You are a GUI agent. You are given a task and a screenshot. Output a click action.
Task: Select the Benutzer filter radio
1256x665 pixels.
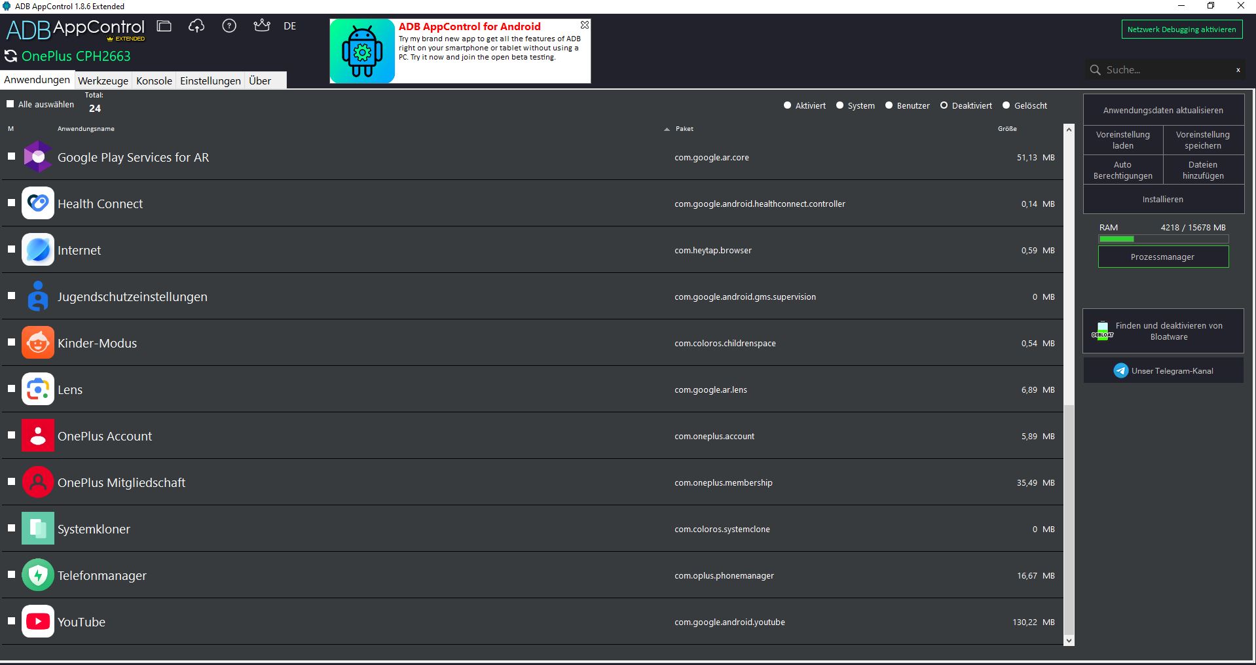[x=889, y=105]
